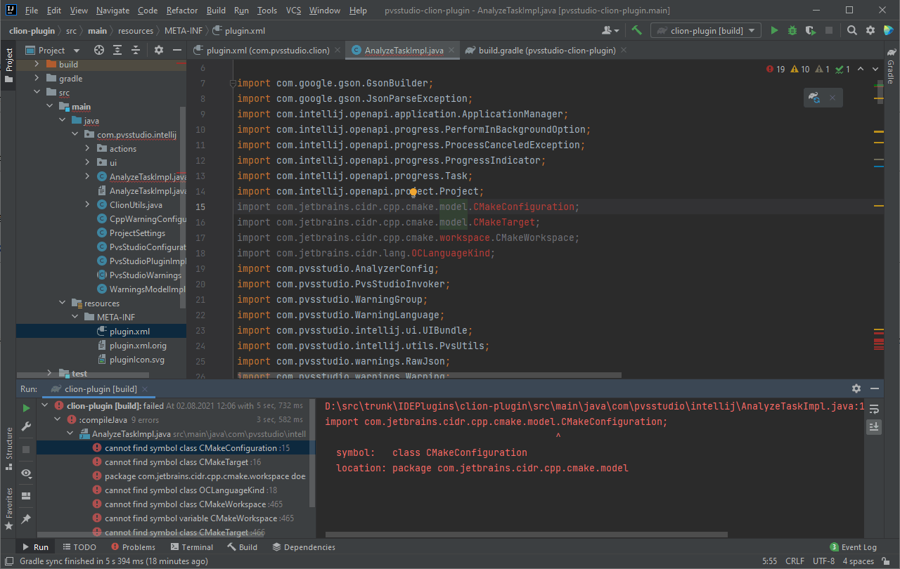
Task: Open the user account icon dropdown
Action: tap(610, 30)
